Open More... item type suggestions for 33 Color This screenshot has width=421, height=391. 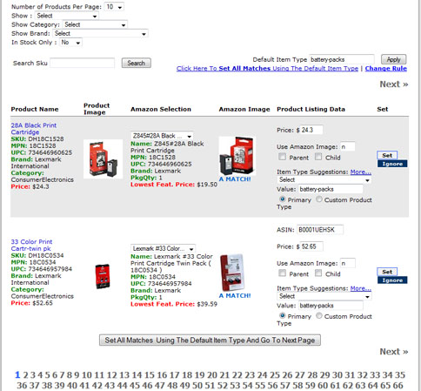coord(361,288)
